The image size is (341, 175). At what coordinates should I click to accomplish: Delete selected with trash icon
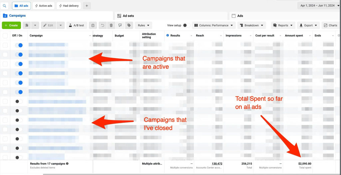pos(111,25)
